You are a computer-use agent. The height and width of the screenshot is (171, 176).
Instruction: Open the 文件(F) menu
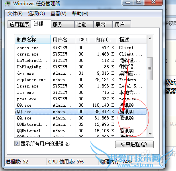click(x=15, y=14)
